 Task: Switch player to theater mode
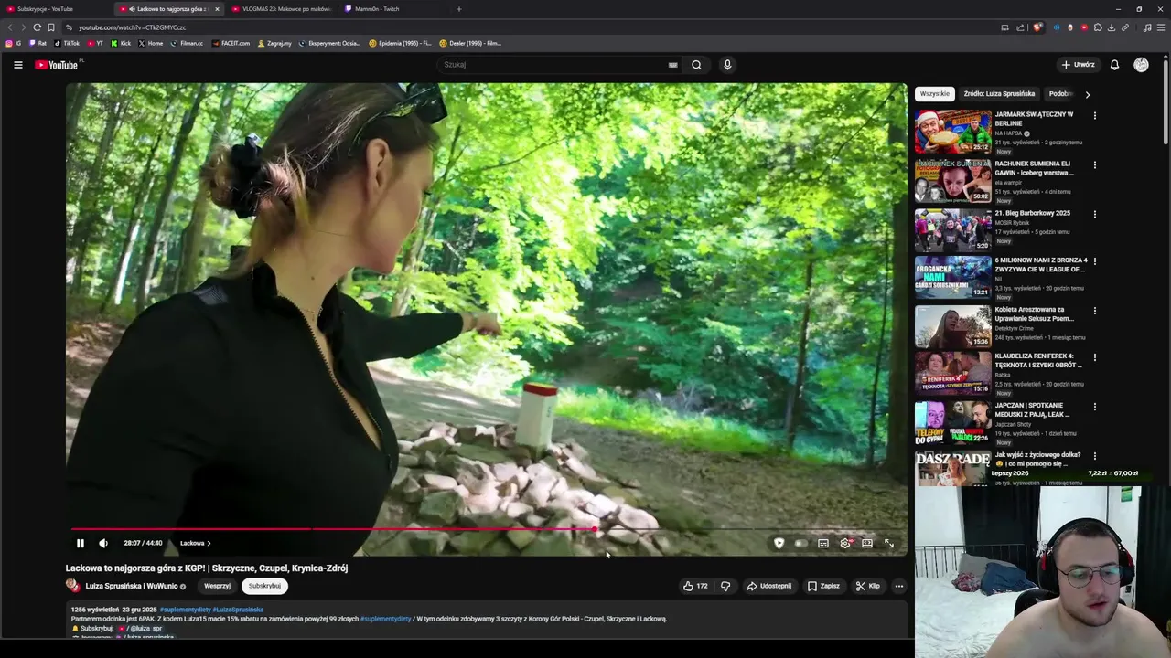pos(867,543)
